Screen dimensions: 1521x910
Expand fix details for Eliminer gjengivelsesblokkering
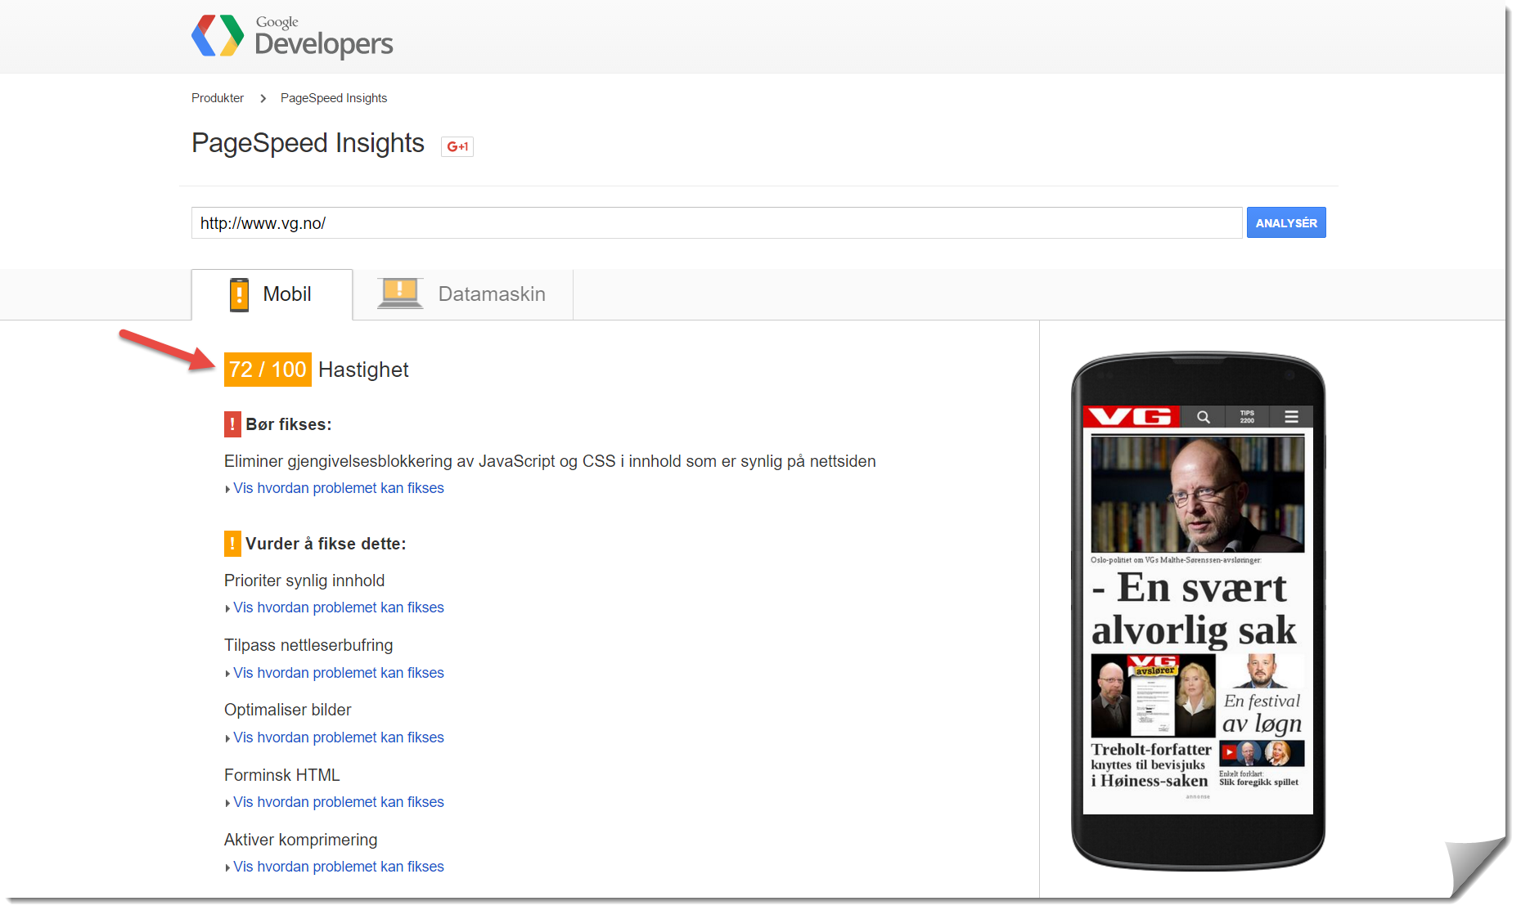[x=338, y=488]
